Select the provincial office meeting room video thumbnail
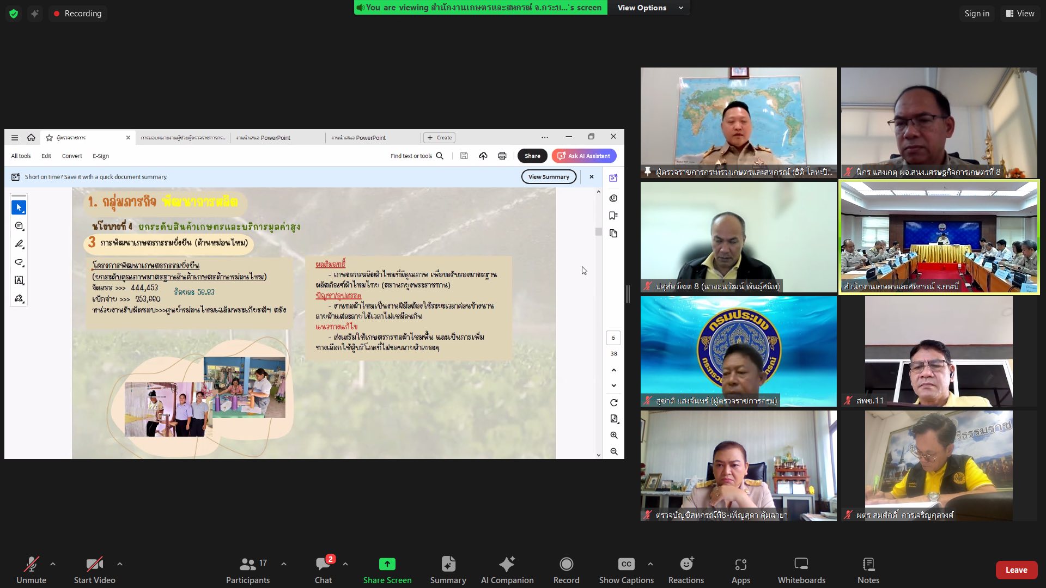 (939, 237)
